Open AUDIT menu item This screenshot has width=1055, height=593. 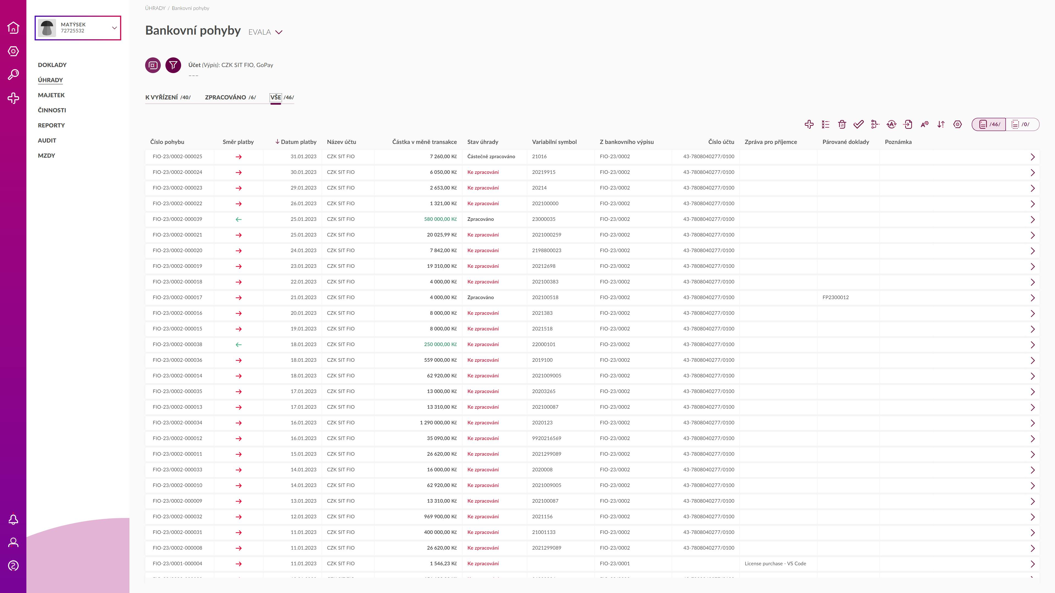pyautogui.click(x=47, y=141)
